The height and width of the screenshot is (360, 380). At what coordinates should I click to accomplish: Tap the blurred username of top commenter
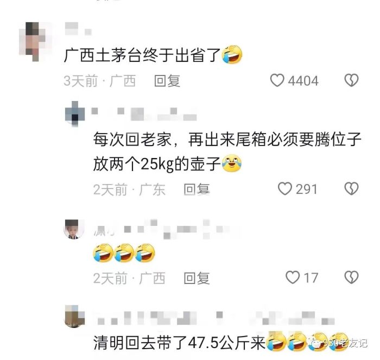pyautogui.click(x=78, y=29)
